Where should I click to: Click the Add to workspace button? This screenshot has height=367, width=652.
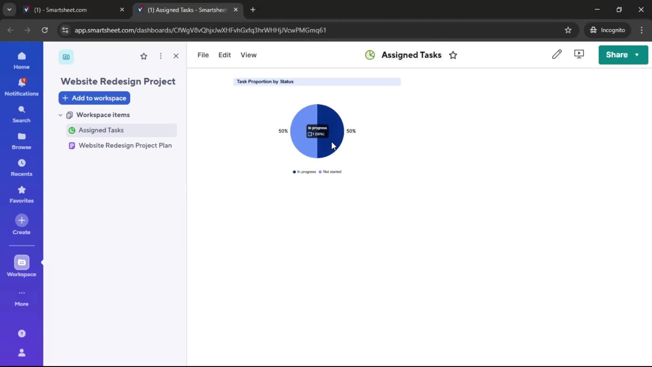[x=94, y=98]
